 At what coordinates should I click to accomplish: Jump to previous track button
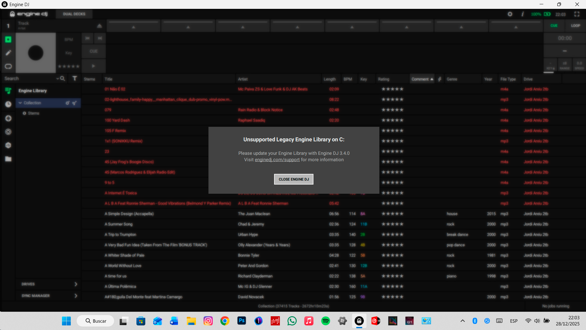tap(88, 38)
